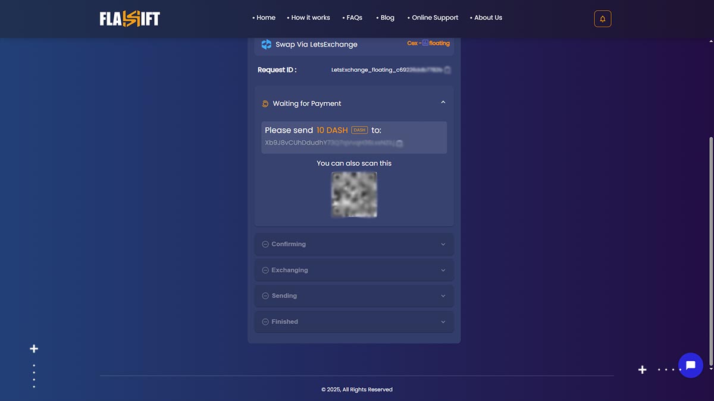Collapse the Waiting for Payment section
The height and width of the screenshot is (401, 714).
[443, 102]
